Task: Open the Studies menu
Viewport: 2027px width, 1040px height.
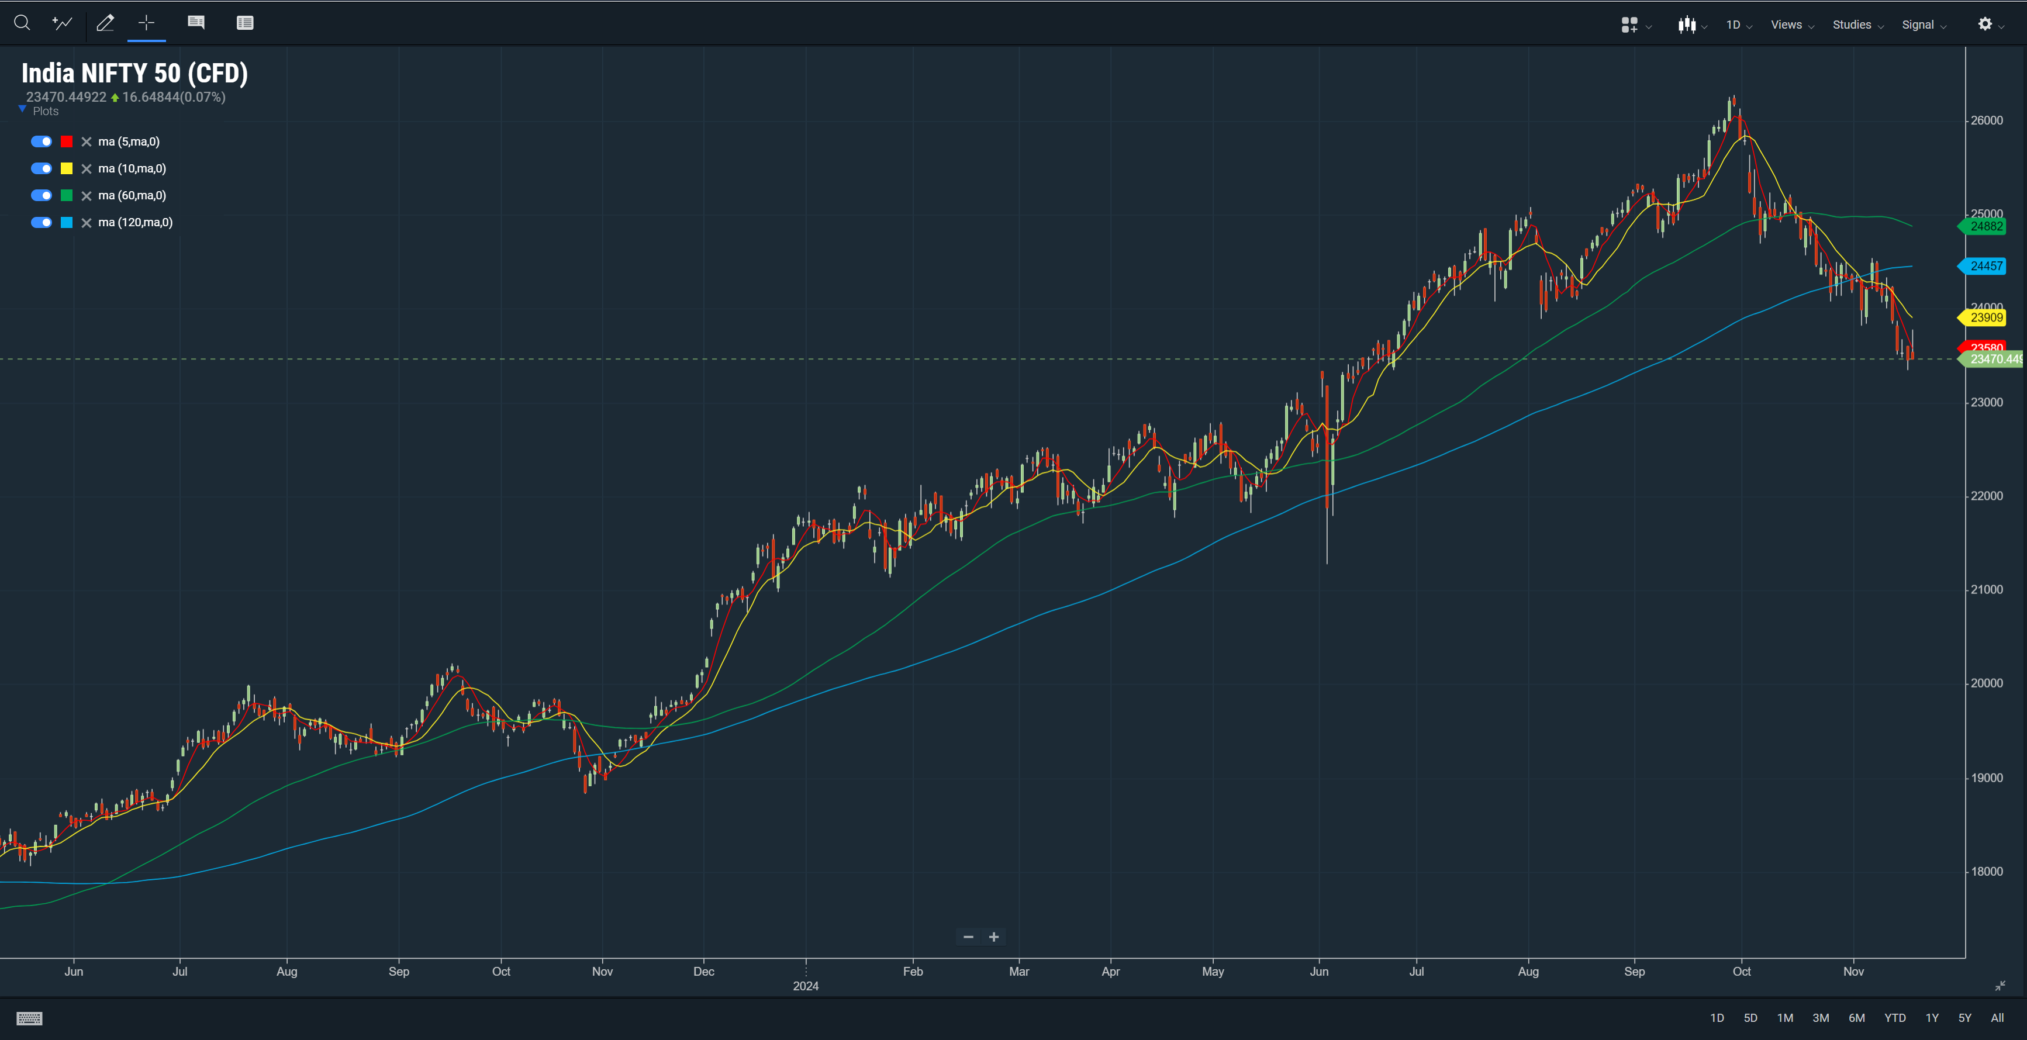Action: 1857,25
